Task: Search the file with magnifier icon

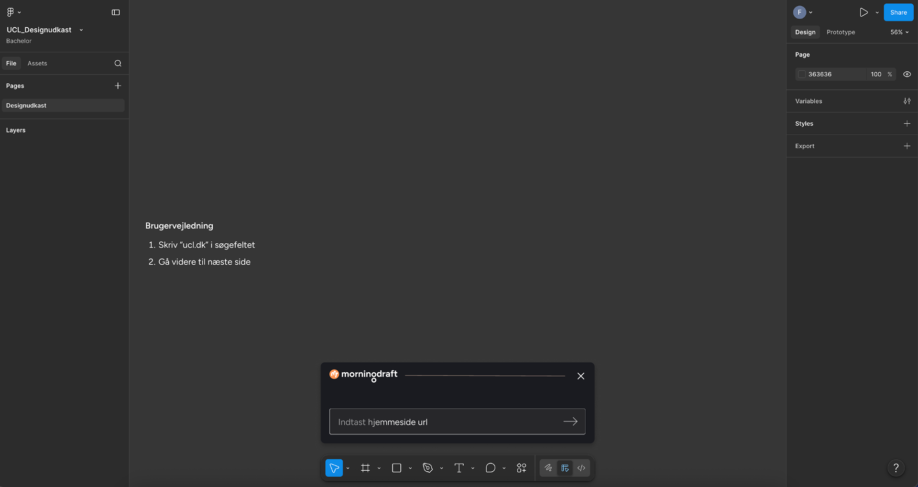Action: click(x=118, y=63)
